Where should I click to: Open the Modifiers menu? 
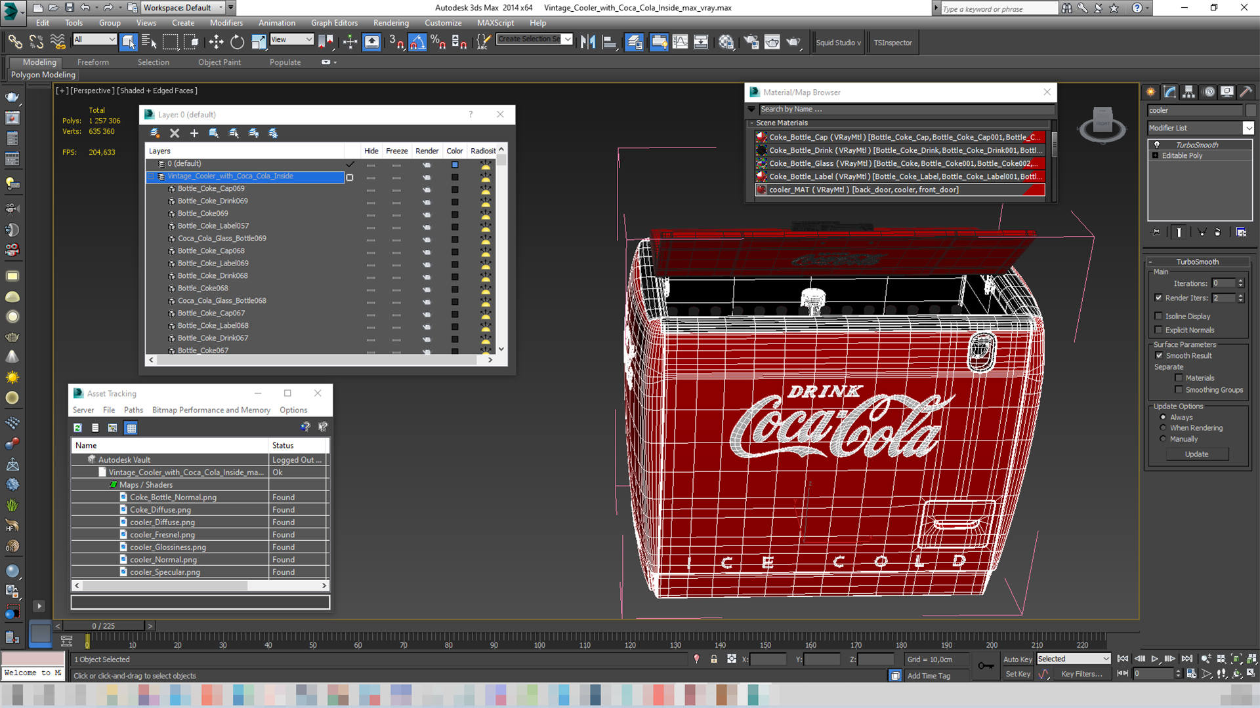[226, 23]
